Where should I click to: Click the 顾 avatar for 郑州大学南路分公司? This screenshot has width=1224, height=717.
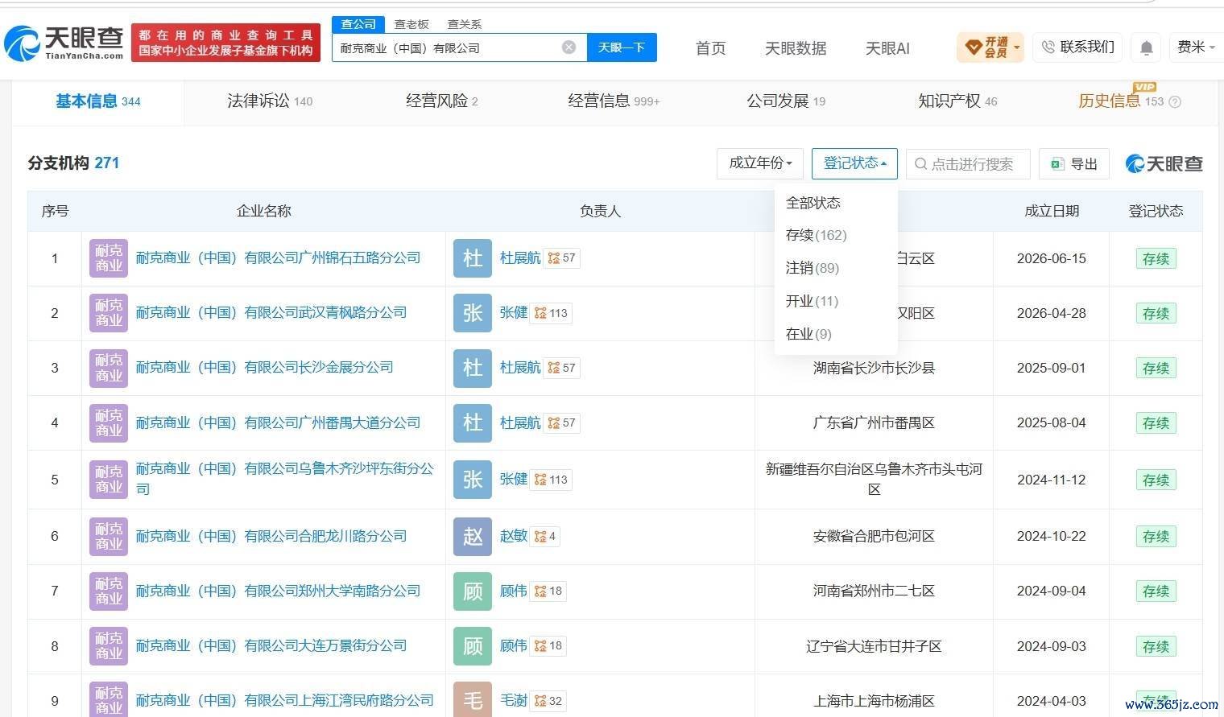tap(473, 591)
